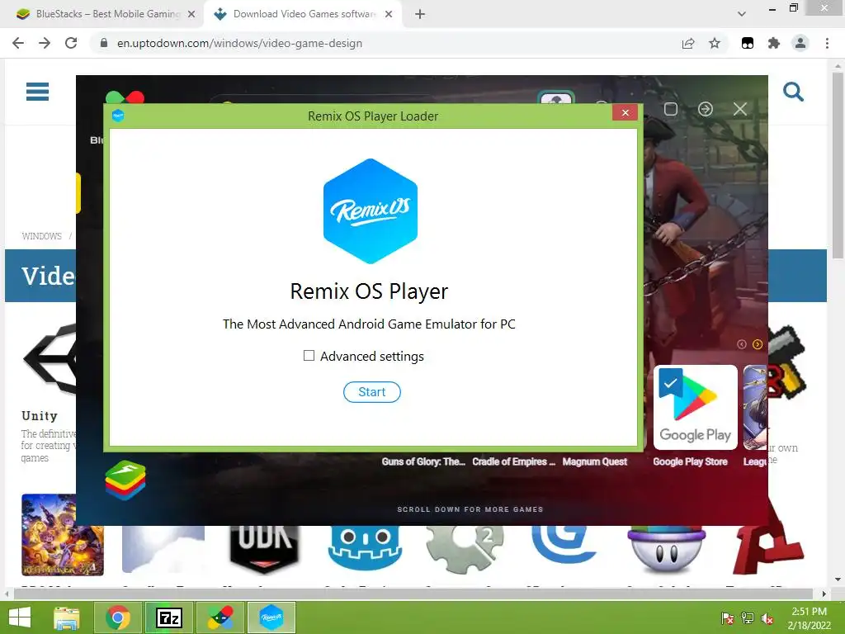The height and width of the screenshot is (634, 845).
Task: Bookmark this page with star icon
Action: coord(715,43)
